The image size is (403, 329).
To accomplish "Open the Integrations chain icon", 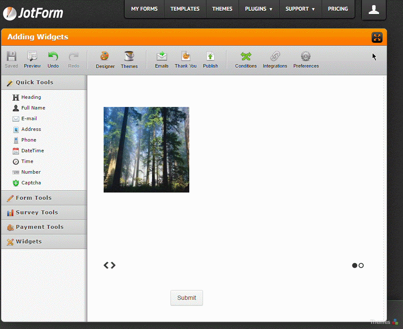I will (275, 56).
